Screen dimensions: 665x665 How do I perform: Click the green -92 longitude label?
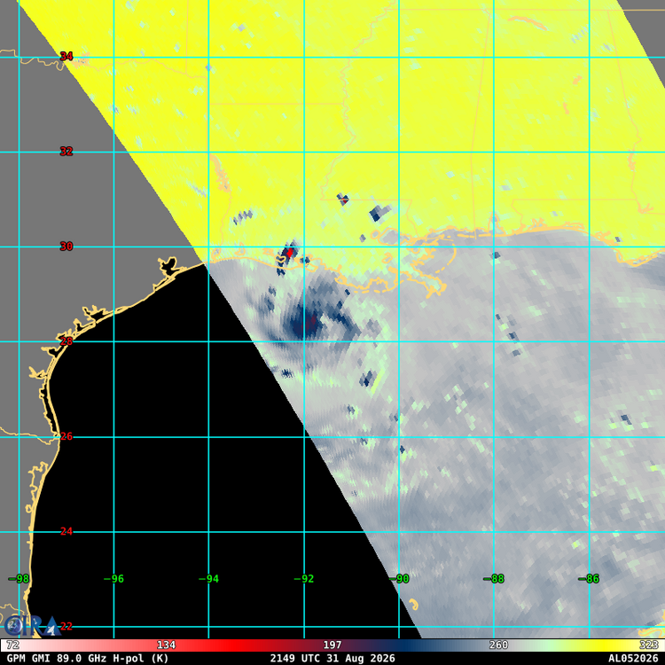coord(303,579)
